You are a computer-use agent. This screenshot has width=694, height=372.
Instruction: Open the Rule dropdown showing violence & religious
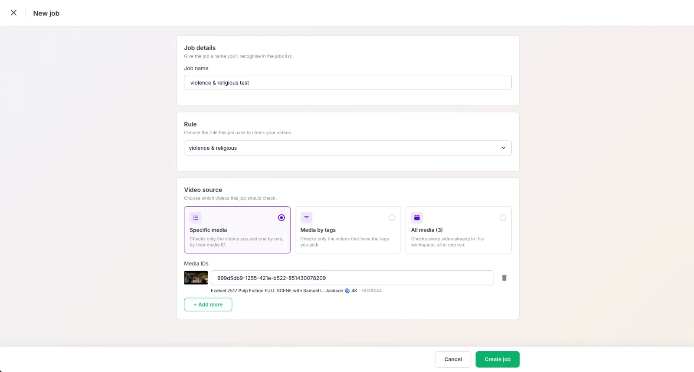(x=348, y=148)
